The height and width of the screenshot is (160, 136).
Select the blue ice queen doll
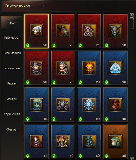tap(115, 68)
